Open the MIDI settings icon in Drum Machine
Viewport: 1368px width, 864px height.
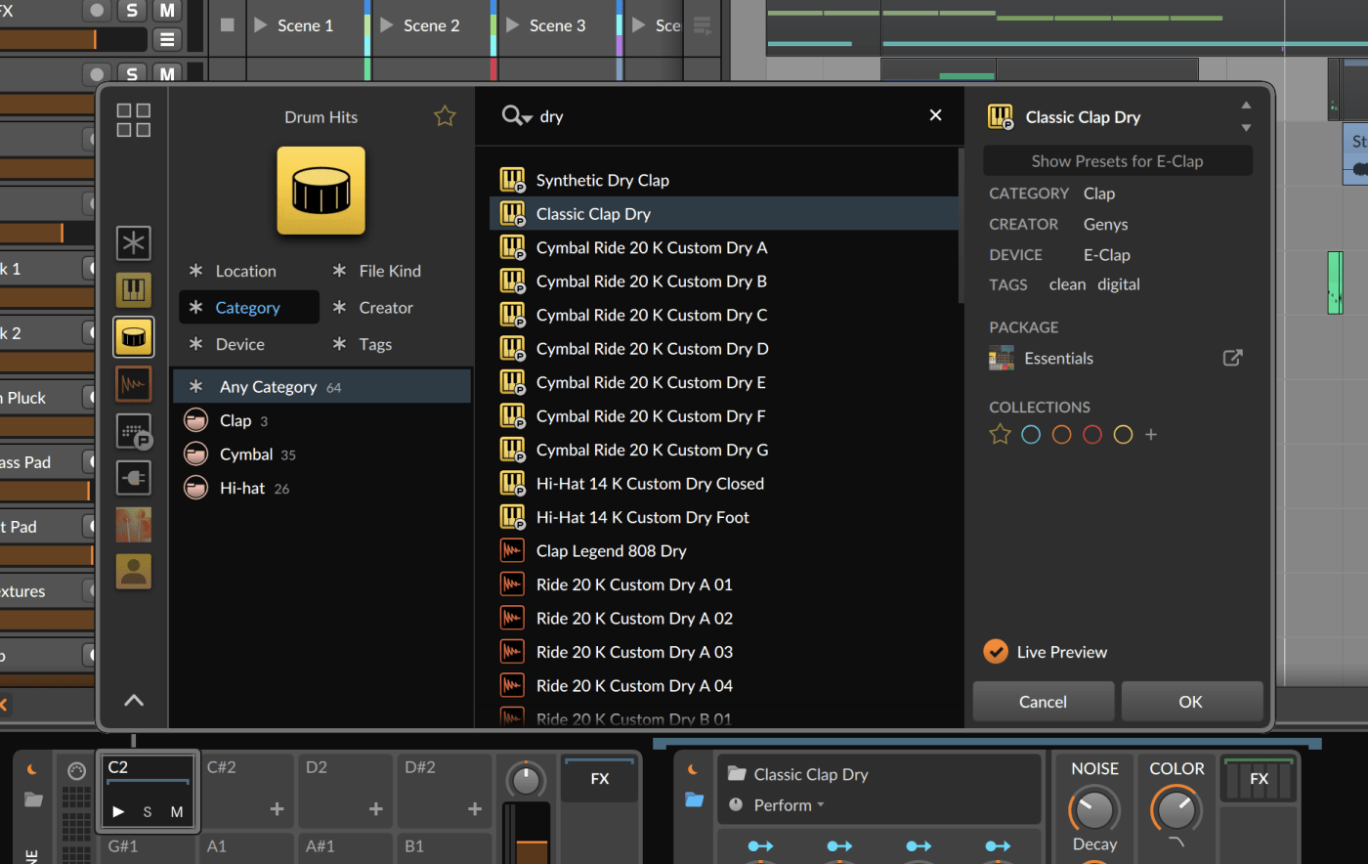tap(76, 771)
